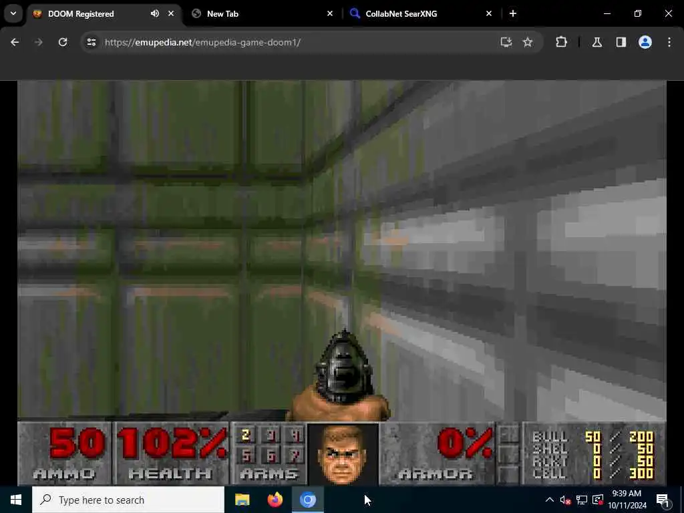The image size is (684, 513).
Task: Click the CELL ammo row
Action: click(x=593, y=474)
